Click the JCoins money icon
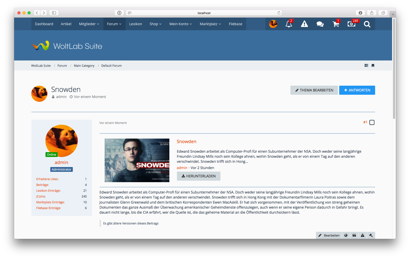410x259 pixels. (351, 24)
